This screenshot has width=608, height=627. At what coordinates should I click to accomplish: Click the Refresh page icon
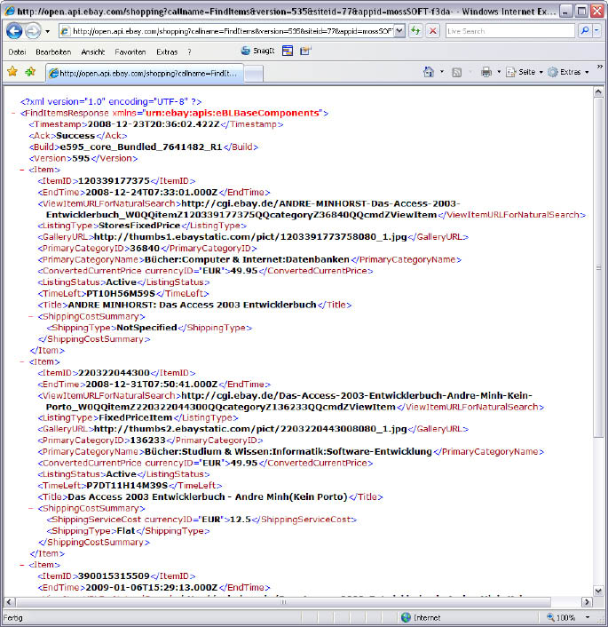click(415, 31)
